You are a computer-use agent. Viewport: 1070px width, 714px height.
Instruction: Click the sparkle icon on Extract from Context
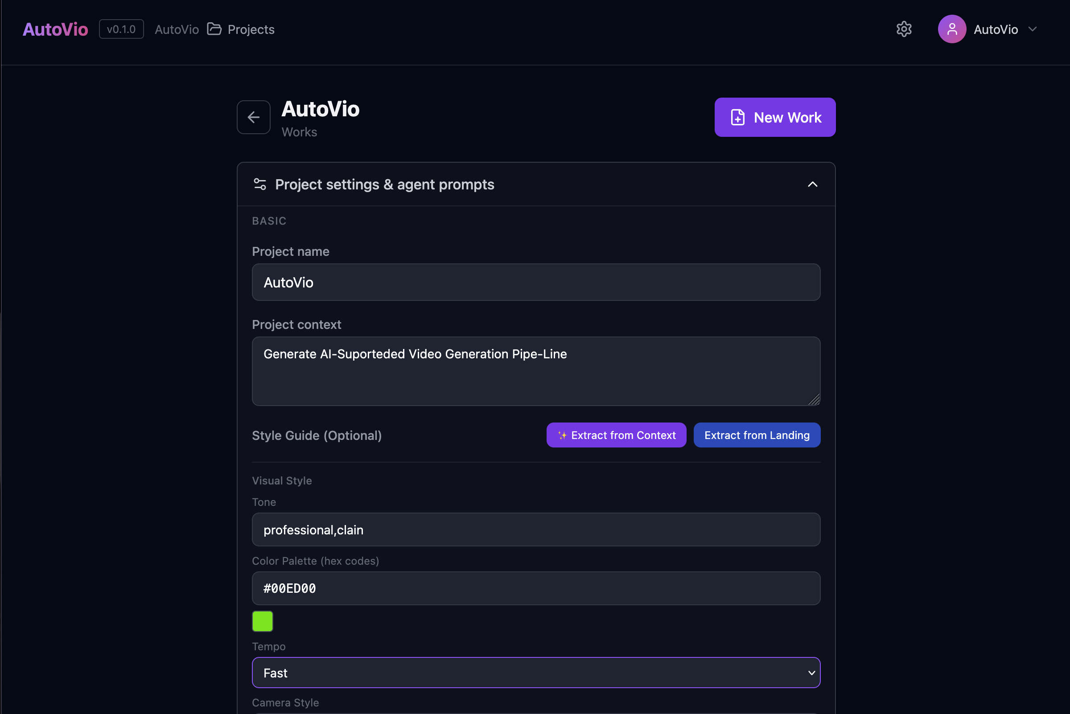562,435
